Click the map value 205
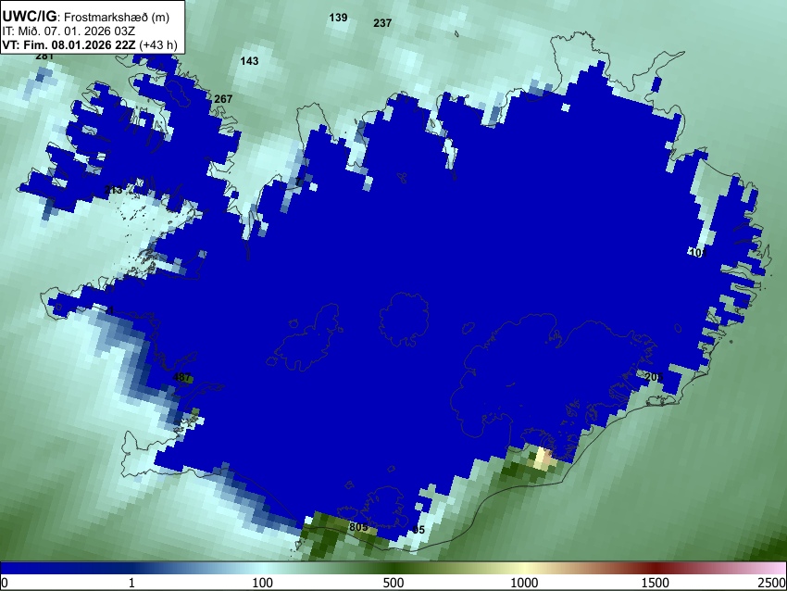This screenshot has width=787, height=591. (654, 377)
